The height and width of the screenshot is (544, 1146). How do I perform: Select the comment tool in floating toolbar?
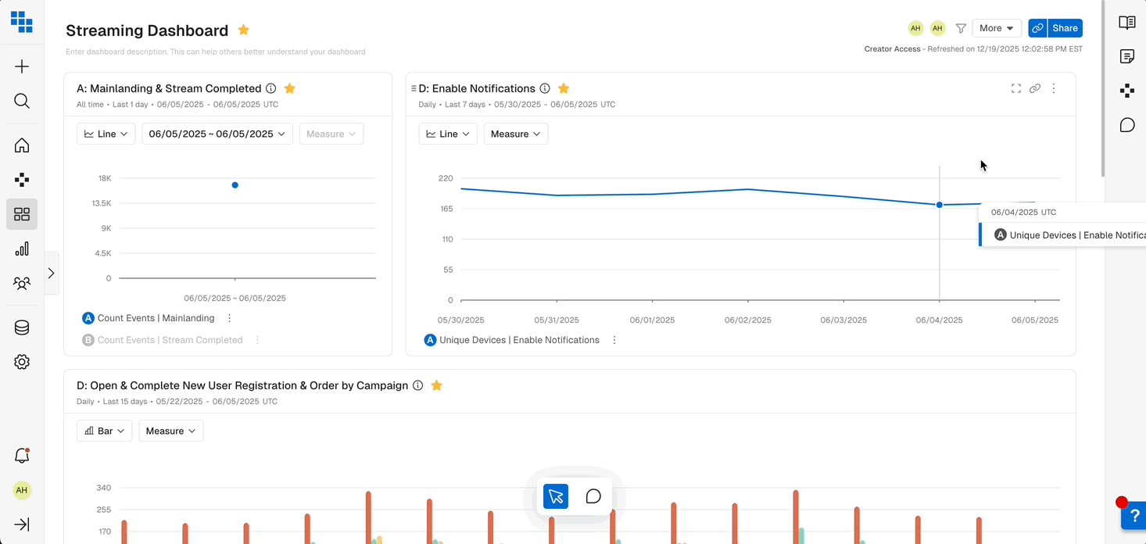click(593, 496)
